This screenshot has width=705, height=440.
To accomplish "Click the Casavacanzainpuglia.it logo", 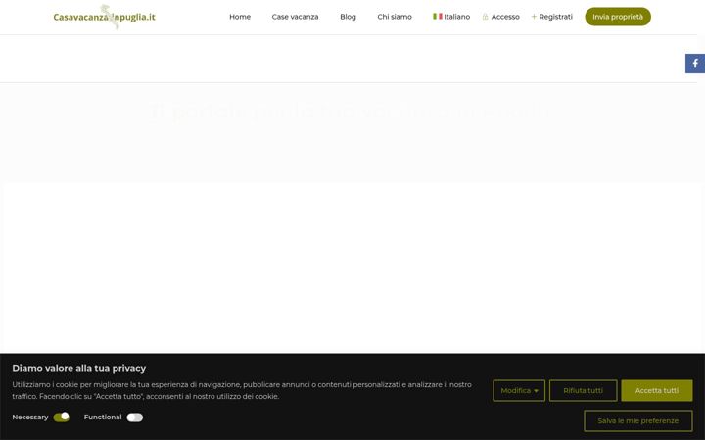I will (x=105, y=17).
